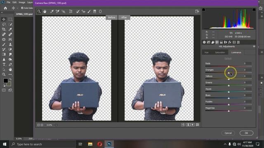
Task: Show hidden system tray icons chevron
Action: (x=225, y=144)
